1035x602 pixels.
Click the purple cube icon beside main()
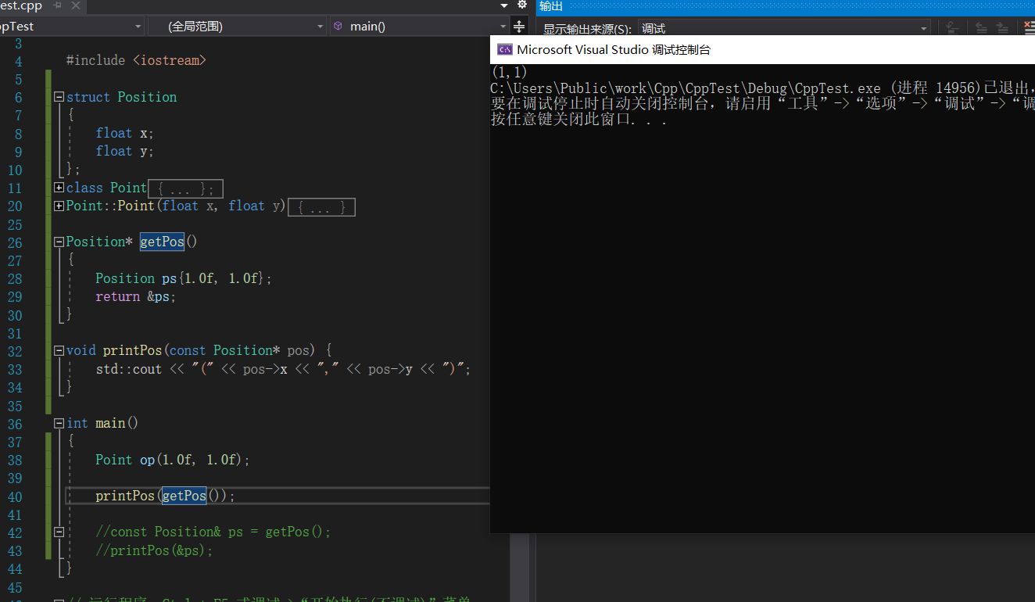pos(338,26)
